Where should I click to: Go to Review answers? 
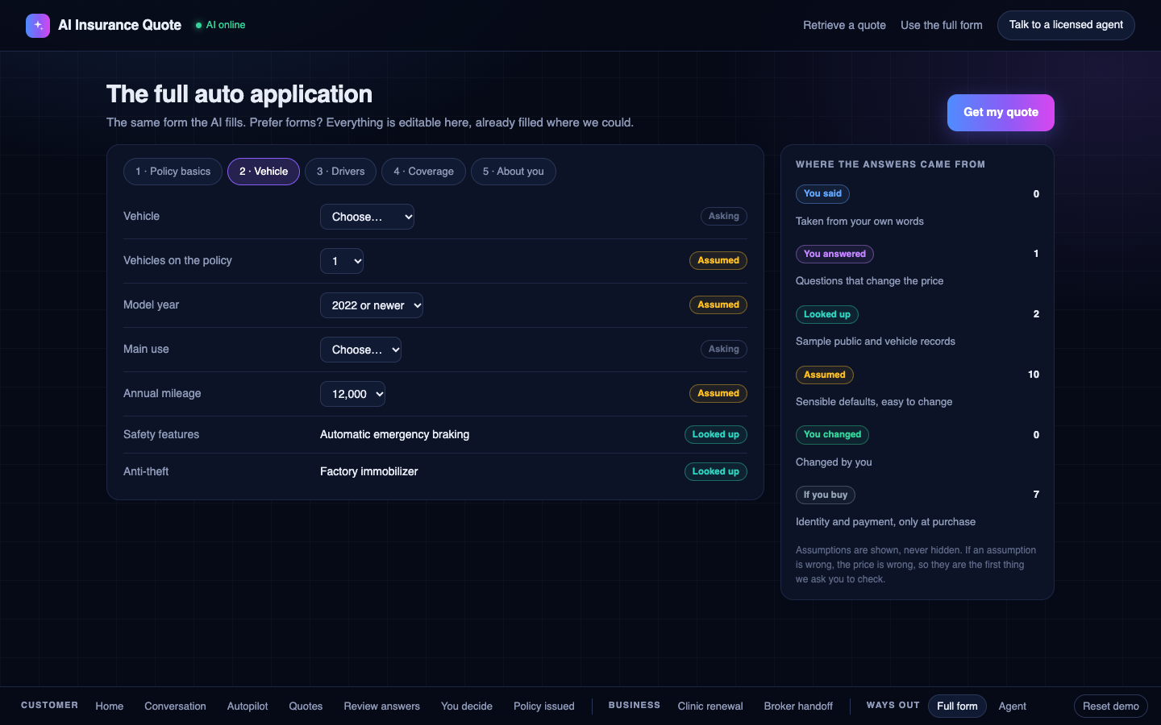click(381, 706)
